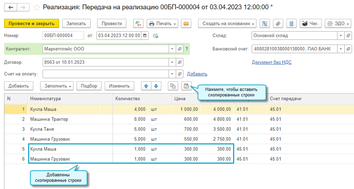354x189 pixels.
Task: Copy selected rows to clipboard
Action: pos(173,86)
